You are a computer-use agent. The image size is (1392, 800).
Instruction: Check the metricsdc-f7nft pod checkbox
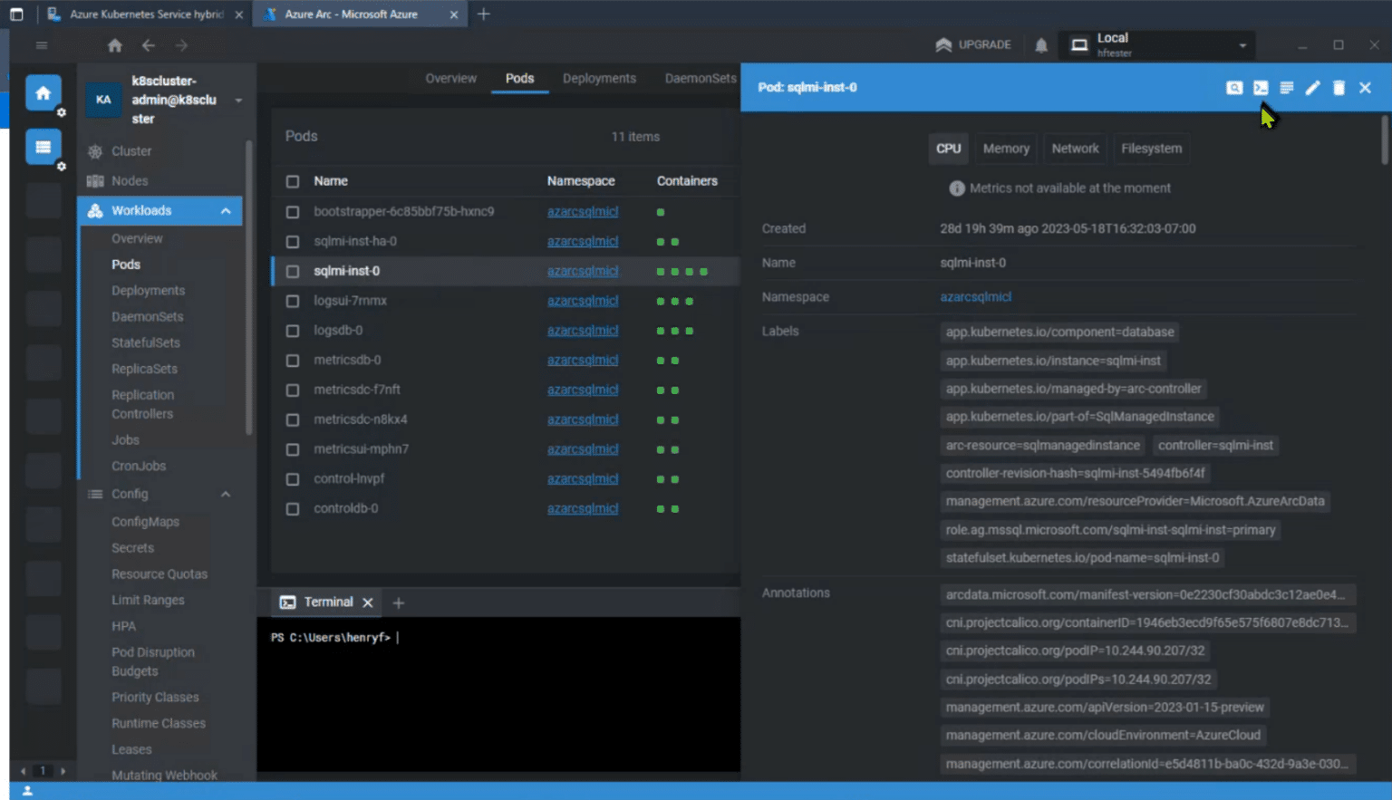click(x=293, y=390)
